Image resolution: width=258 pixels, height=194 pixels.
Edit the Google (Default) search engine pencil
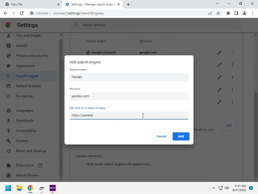point(219,53)
